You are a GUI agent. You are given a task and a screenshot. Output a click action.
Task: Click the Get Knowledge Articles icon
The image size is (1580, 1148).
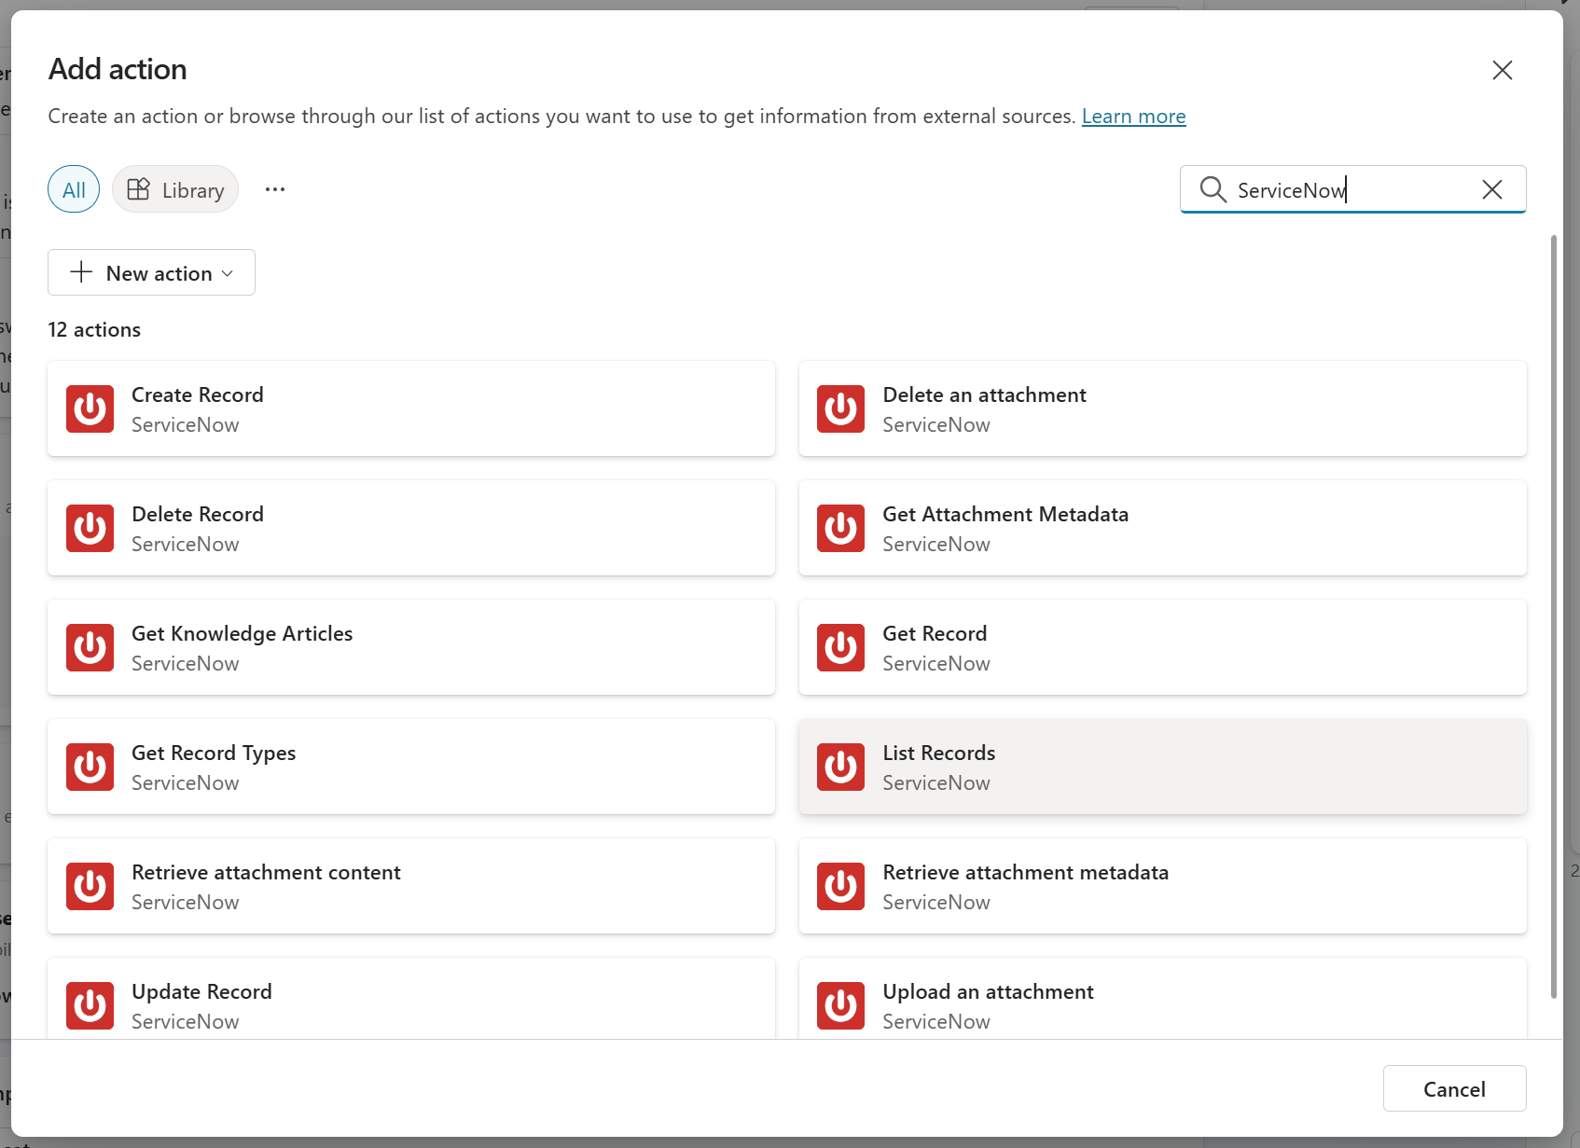[x=90, y=647]
